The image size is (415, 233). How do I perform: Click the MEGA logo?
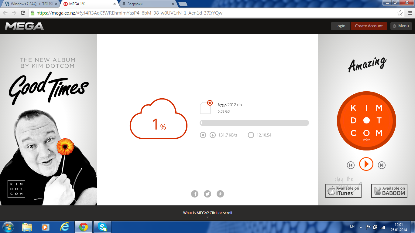[24, 26]
